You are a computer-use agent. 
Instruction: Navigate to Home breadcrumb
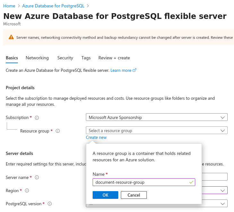[x=9, y=6]
